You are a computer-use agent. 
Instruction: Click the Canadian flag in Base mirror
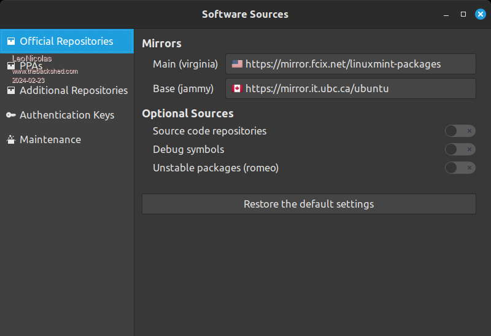click(237, 88)
